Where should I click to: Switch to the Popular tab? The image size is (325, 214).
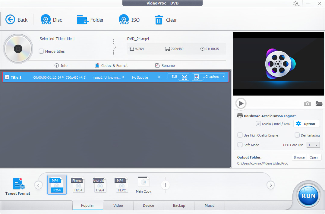[x=87, y=205]
